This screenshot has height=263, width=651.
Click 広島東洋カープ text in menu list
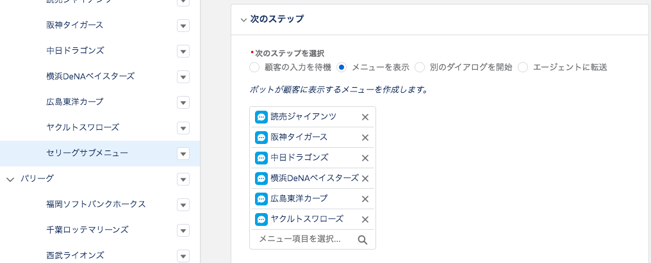299,198
